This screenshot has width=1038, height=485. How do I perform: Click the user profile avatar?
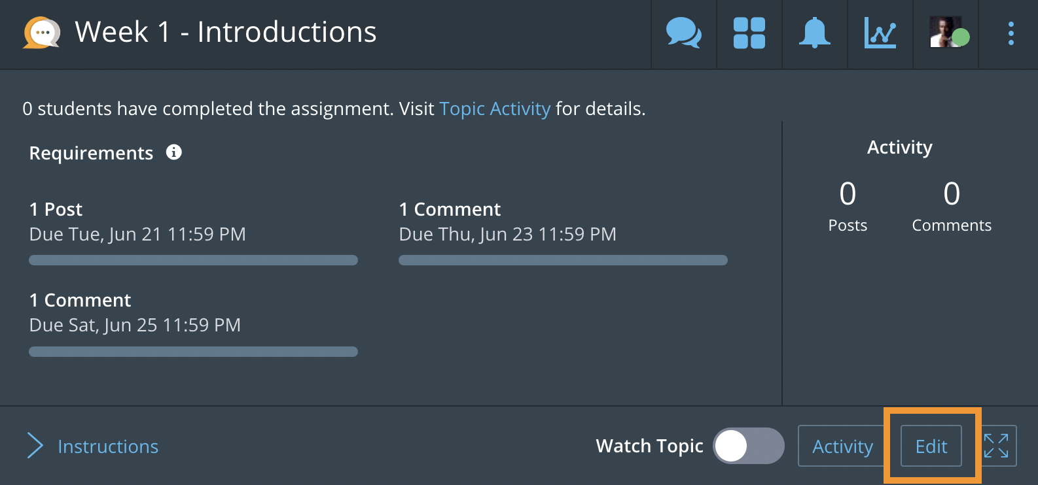[x=946, y=33]
